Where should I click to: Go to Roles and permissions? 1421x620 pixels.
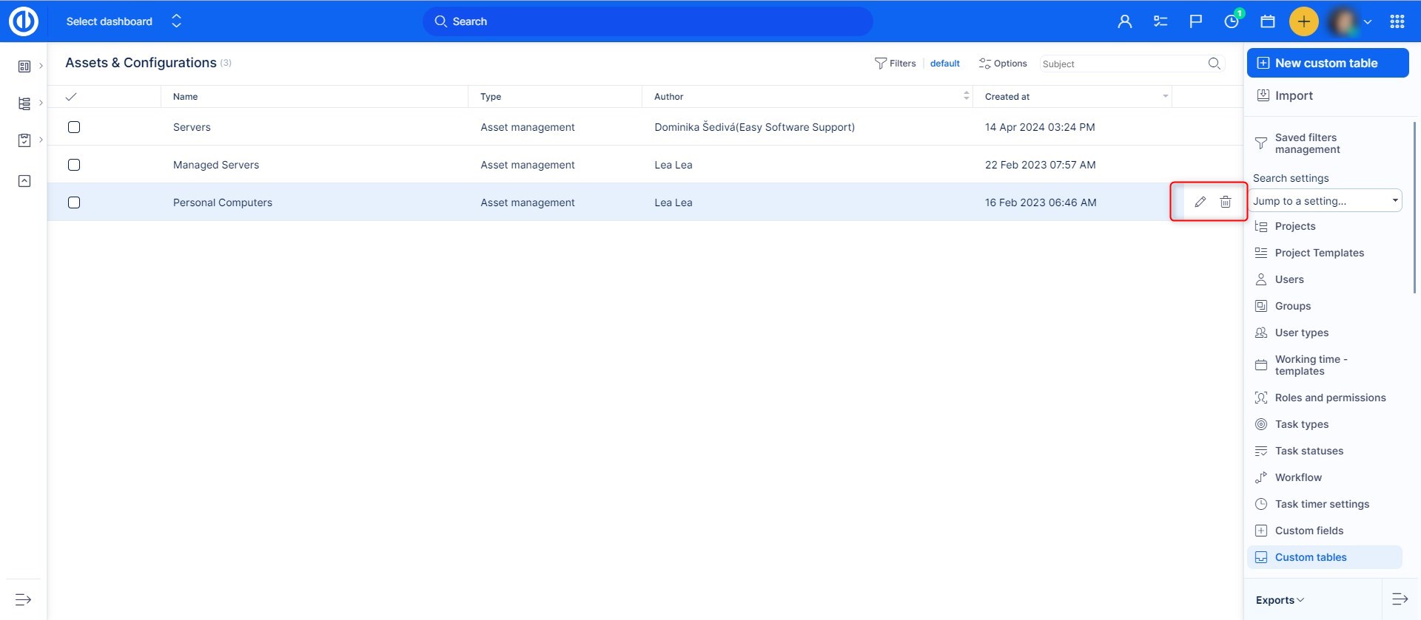(x=1330, y=398)
